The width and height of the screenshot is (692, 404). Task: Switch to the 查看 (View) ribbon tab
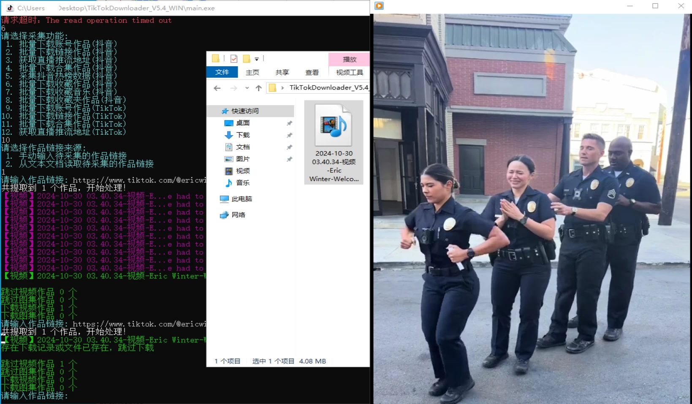(x=312, y=72)
